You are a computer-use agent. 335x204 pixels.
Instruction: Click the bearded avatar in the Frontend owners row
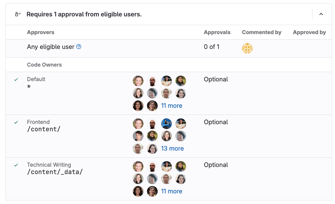(x=152, y=124)
